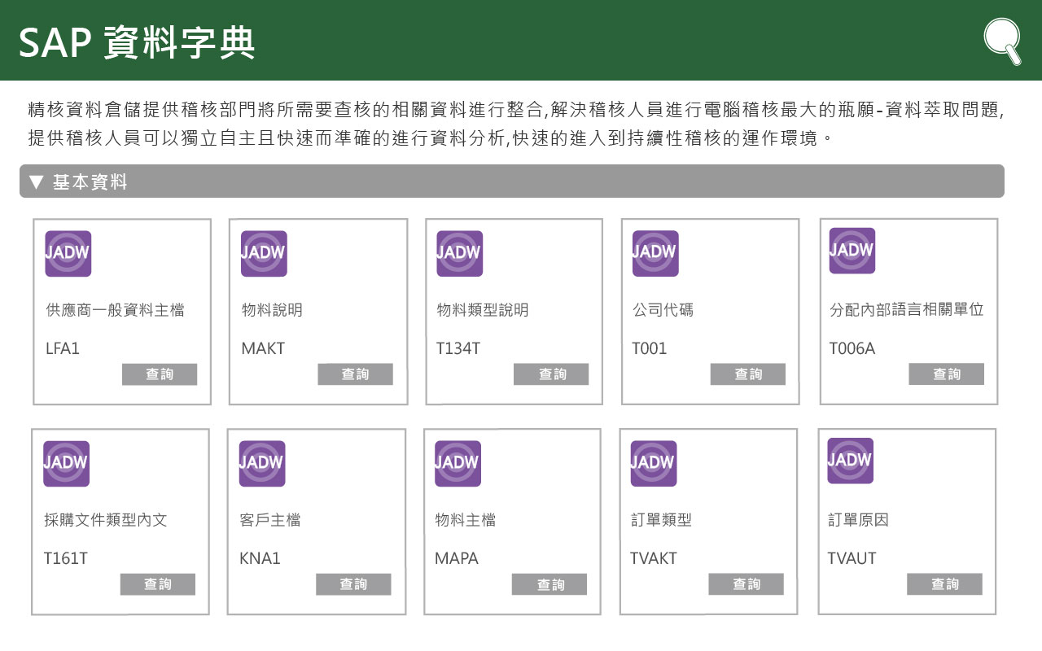Click 查詢 on the 採購文件類型內文 card

158,584
